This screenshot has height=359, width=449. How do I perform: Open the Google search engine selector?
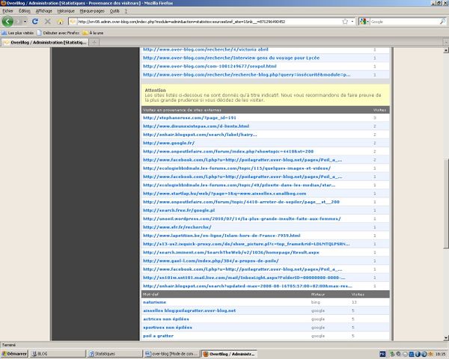click(x=364, y=22)
